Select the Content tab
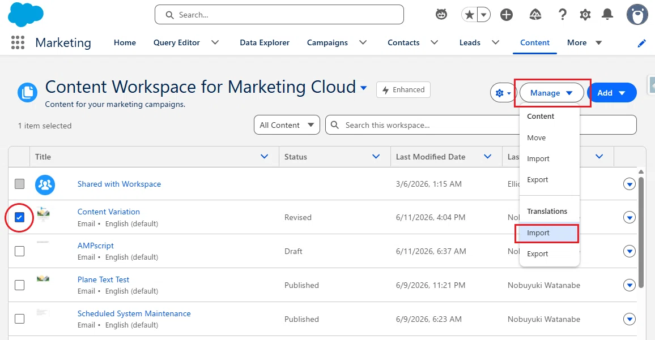Screen dimensions: 655x340 (535, 42)
